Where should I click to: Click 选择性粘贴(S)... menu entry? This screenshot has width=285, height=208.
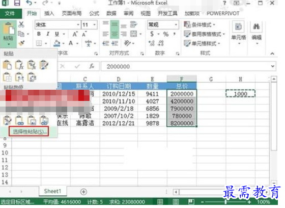point(28,132)
